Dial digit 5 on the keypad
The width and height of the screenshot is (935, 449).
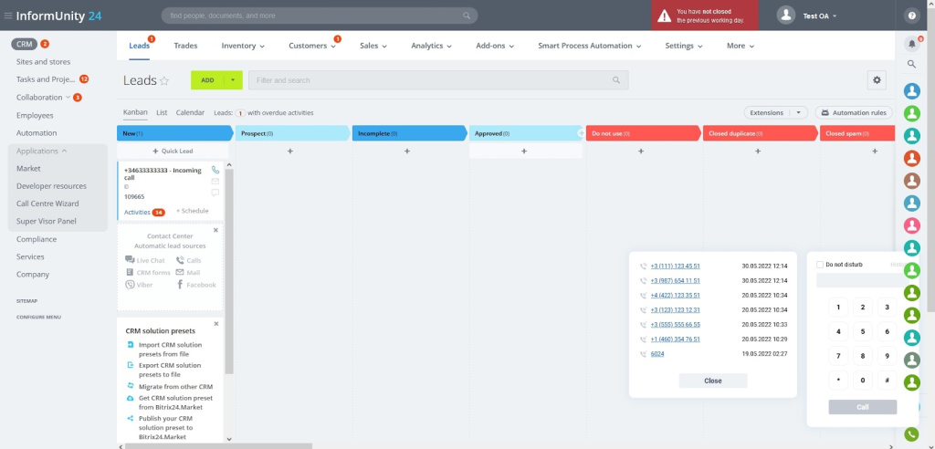click(862, 331)
